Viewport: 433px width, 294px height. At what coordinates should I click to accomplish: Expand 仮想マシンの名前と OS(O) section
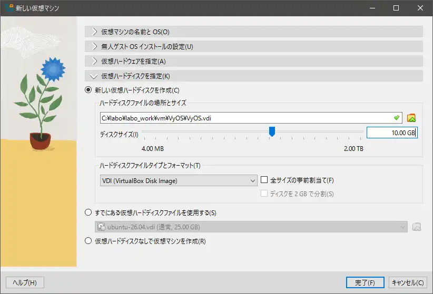254,32
